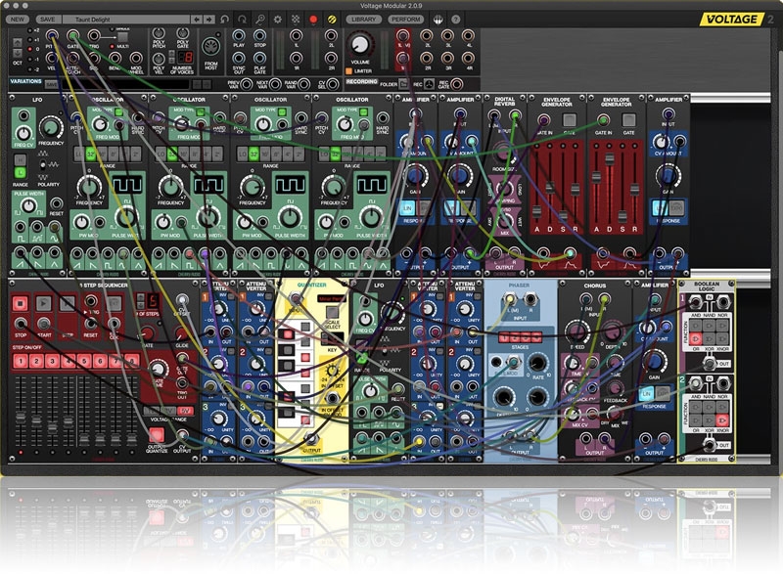Click the RECORDING label
The width and height of the screenshot is (783, 574).
tap(361, 81)
